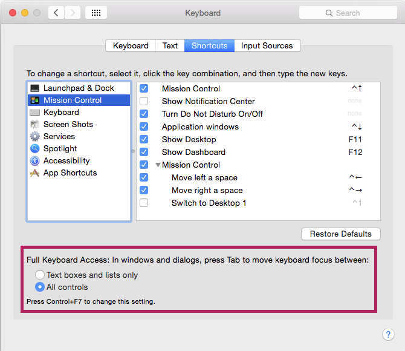Image resolution: width=405 pixels, height=351 pixels.
Task: Enable the Show Notification Center checkbox
Action: (144, 102)
